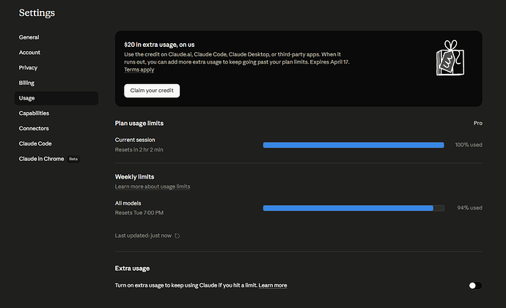This screenshot has height=308, width=506.
Task: Open Claude in Chrome settings
Action: pyautogui.click(x=41, y=159)
